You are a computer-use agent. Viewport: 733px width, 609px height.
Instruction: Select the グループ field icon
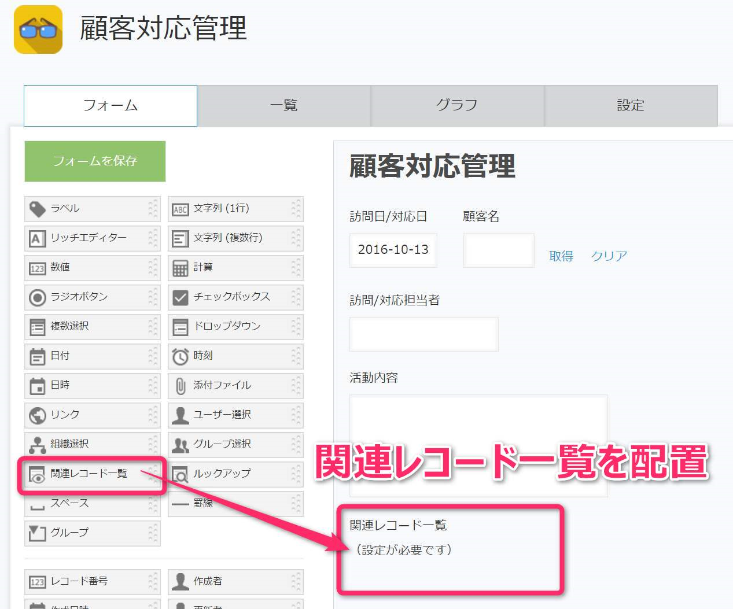tap(38, 533)
